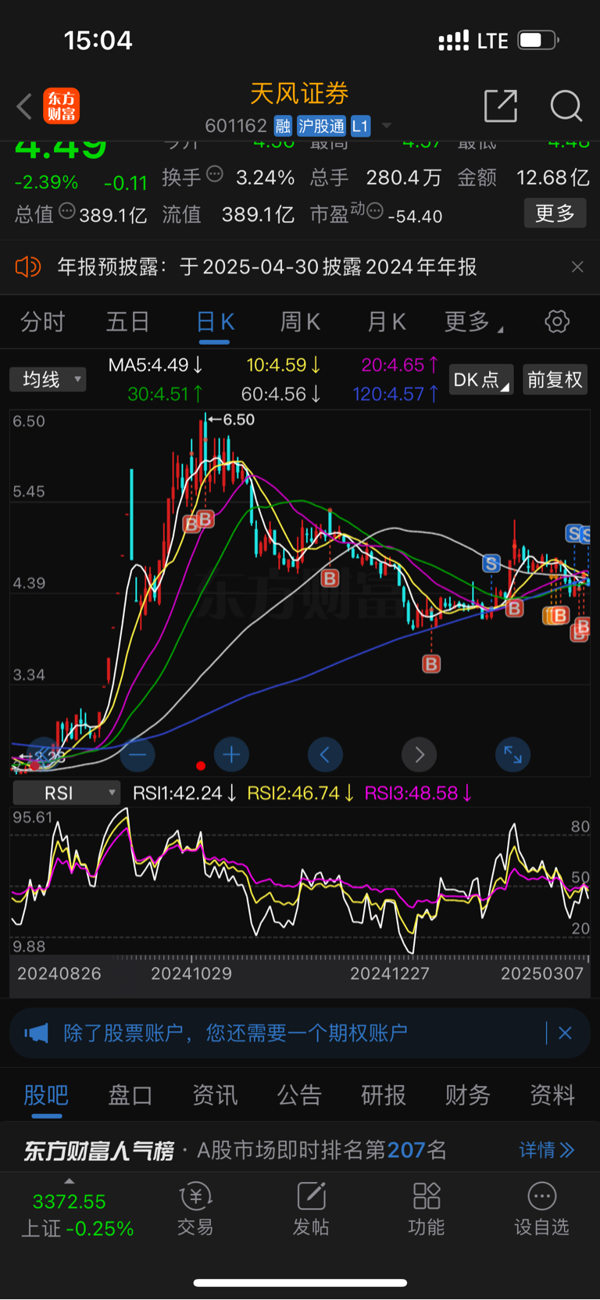The height and width of the screenshot is (1300, 600).
Task: Tap the L1 level badge
Action: (x=360, y=126)
